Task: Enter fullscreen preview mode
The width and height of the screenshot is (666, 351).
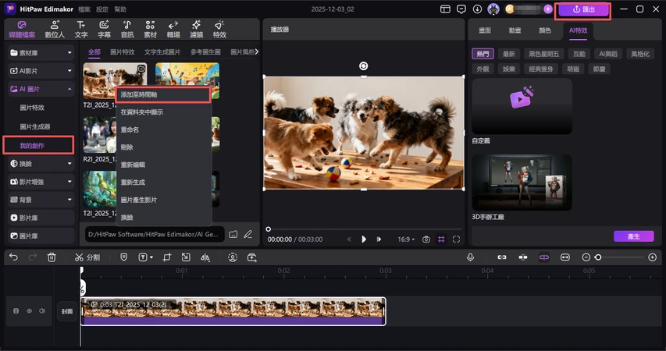Action: coord(456,239)
